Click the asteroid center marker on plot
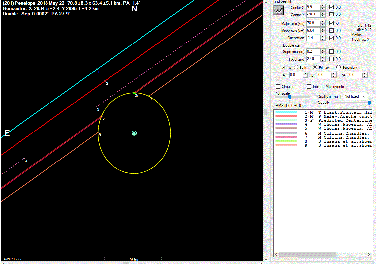The width and height of the screenshot is (376, 264). point(134,133)
